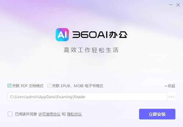The height and width of the screenshot is (127, 183).
Task: Tick the 已阅读并同意 agreement checkbox
Action: (x=10, y=114)
